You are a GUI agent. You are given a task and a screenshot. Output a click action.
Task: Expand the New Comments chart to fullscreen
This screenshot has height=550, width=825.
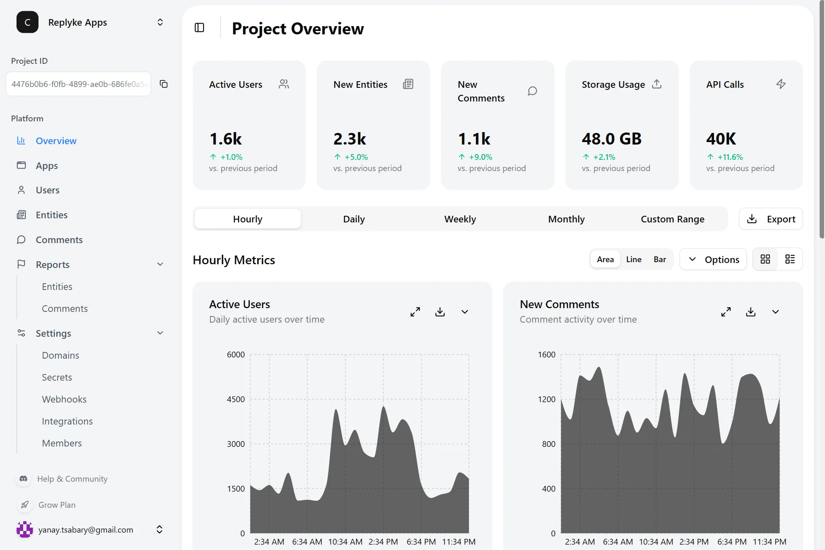click(x=726, y=311)
